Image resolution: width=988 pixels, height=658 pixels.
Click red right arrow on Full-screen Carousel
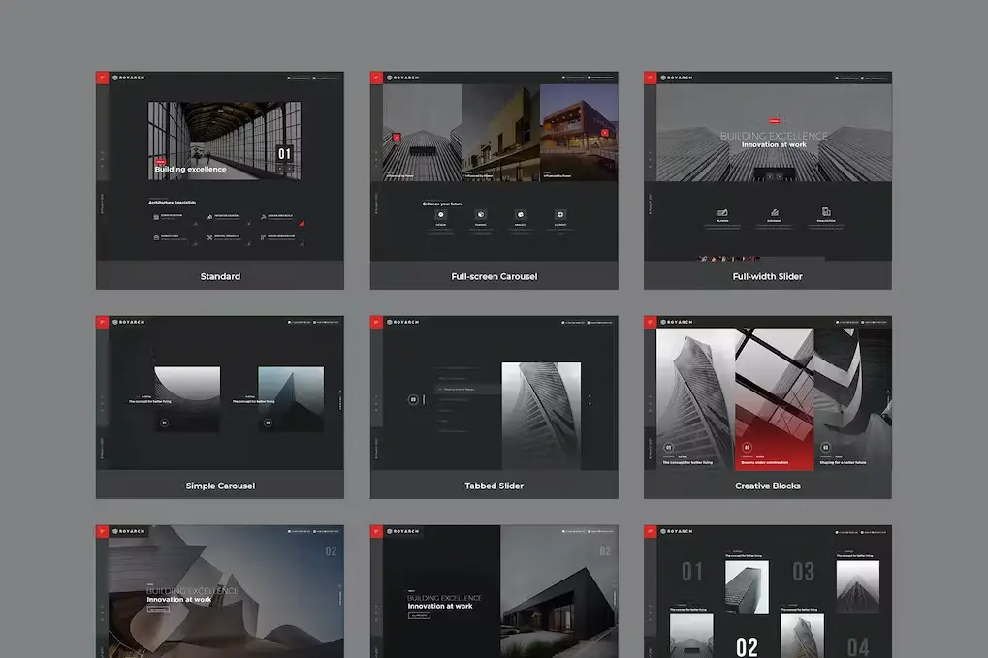coord(605,134)
